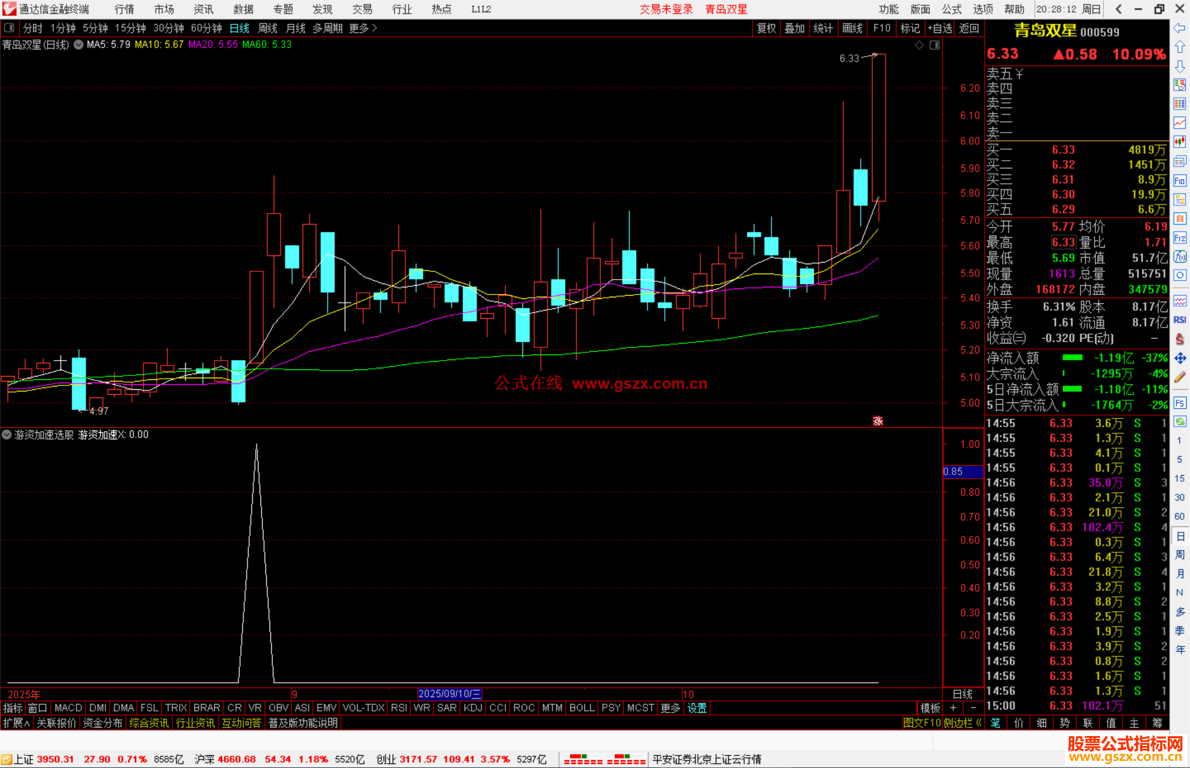Click the RSI icon in right sidebar

pos(1180,320)
